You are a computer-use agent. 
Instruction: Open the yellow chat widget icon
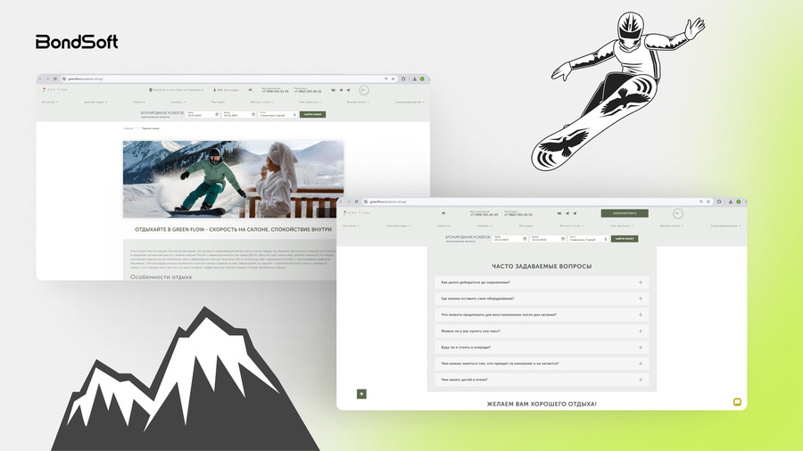coord(737,402)
